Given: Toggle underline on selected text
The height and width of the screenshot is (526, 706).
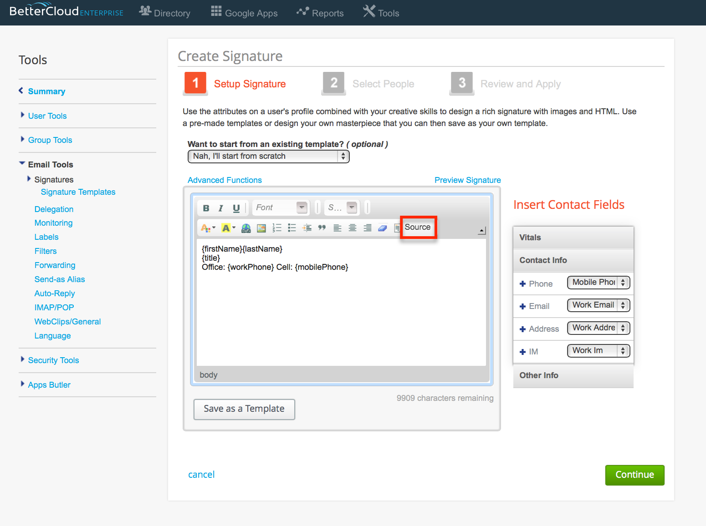Looking at the screenshot, I should 236,208.
